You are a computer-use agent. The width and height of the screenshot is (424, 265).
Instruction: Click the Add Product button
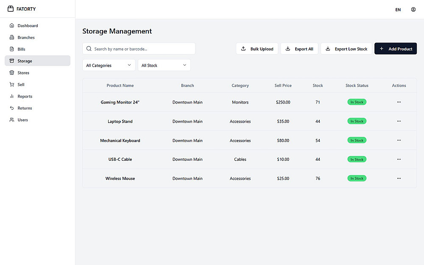(x=395, y=49)
